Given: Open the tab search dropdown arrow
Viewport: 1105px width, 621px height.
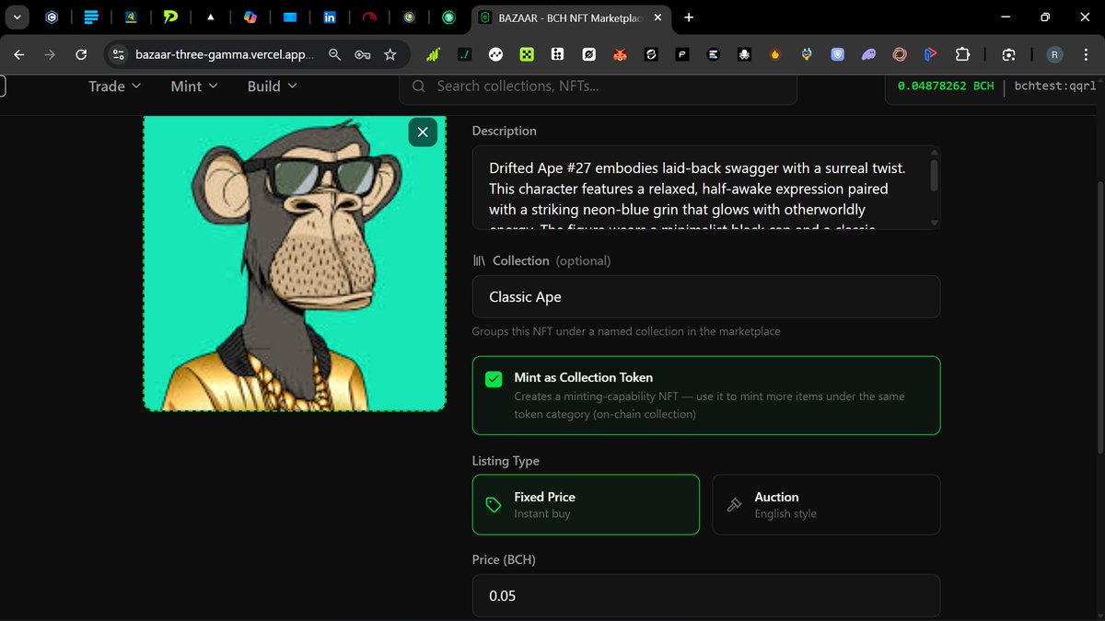Looking at the screenshot, I should tap(17, 17).
